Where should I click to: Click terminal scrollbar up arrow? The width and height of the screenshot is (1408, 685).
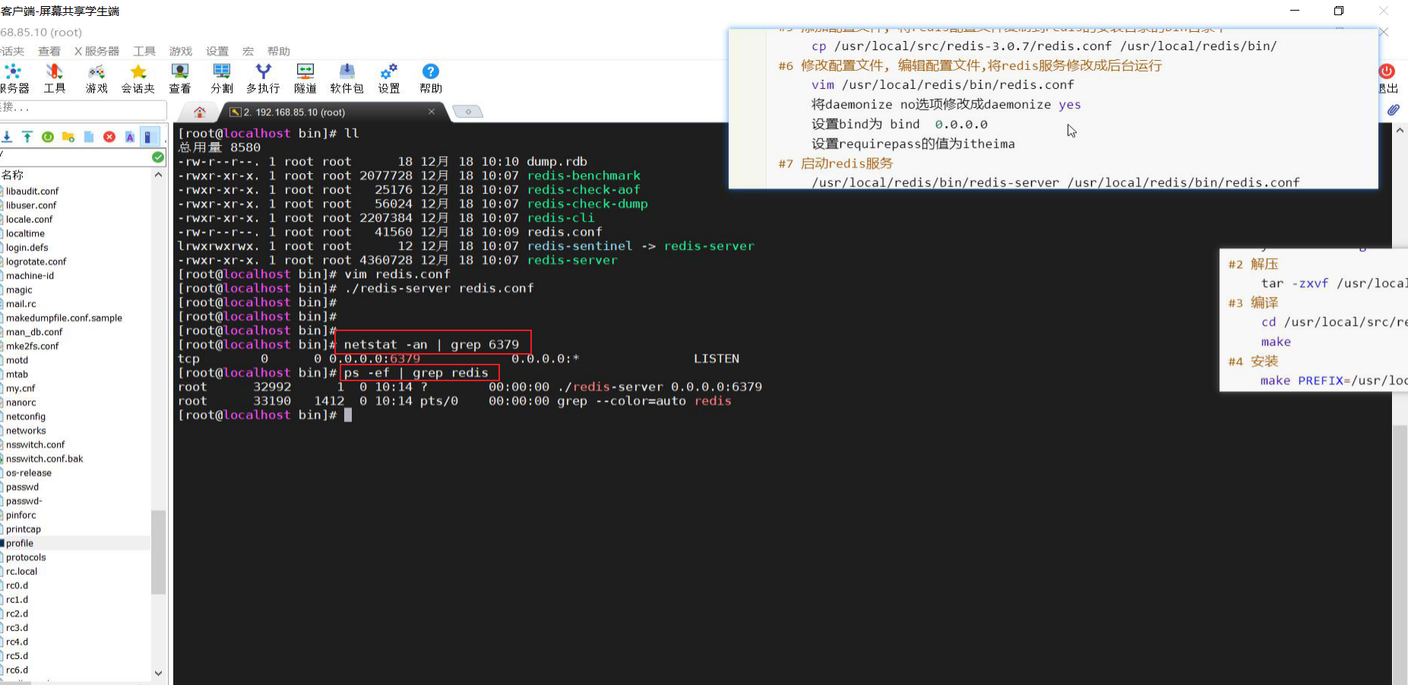pyautogui.click(x=1400, y=131)
